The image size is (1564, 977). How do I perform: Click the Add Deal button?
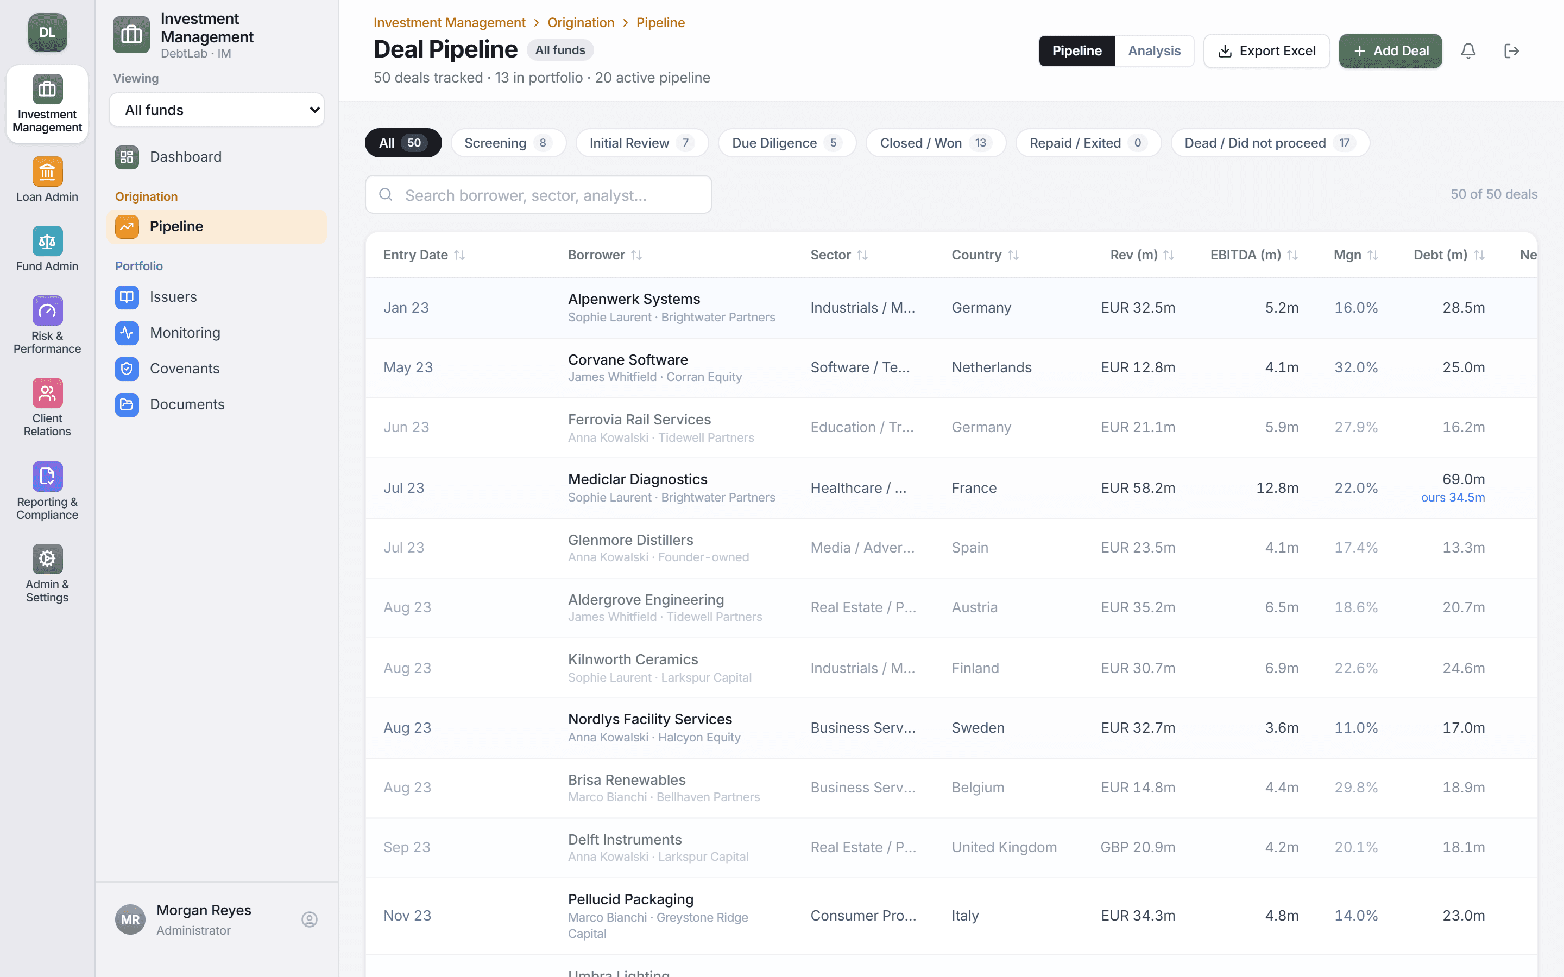point(1390,51)
